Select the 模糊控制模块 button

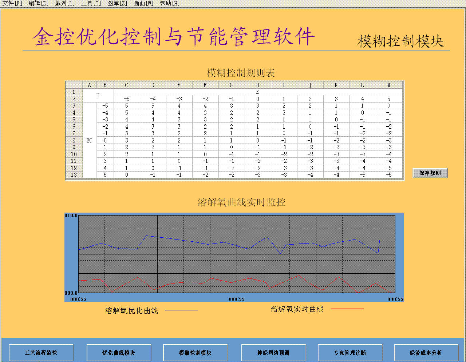[x=195, y=353]
